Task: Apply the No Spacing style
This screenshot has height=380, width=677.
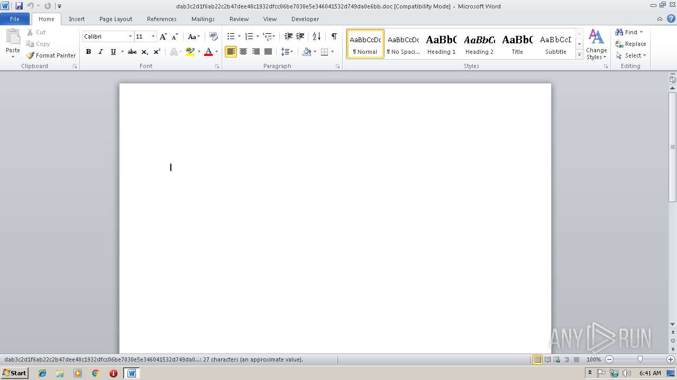Action: (403, 44)
